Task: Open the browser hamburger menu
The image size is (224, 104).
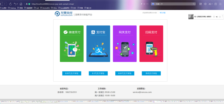Action: [220, 4]
